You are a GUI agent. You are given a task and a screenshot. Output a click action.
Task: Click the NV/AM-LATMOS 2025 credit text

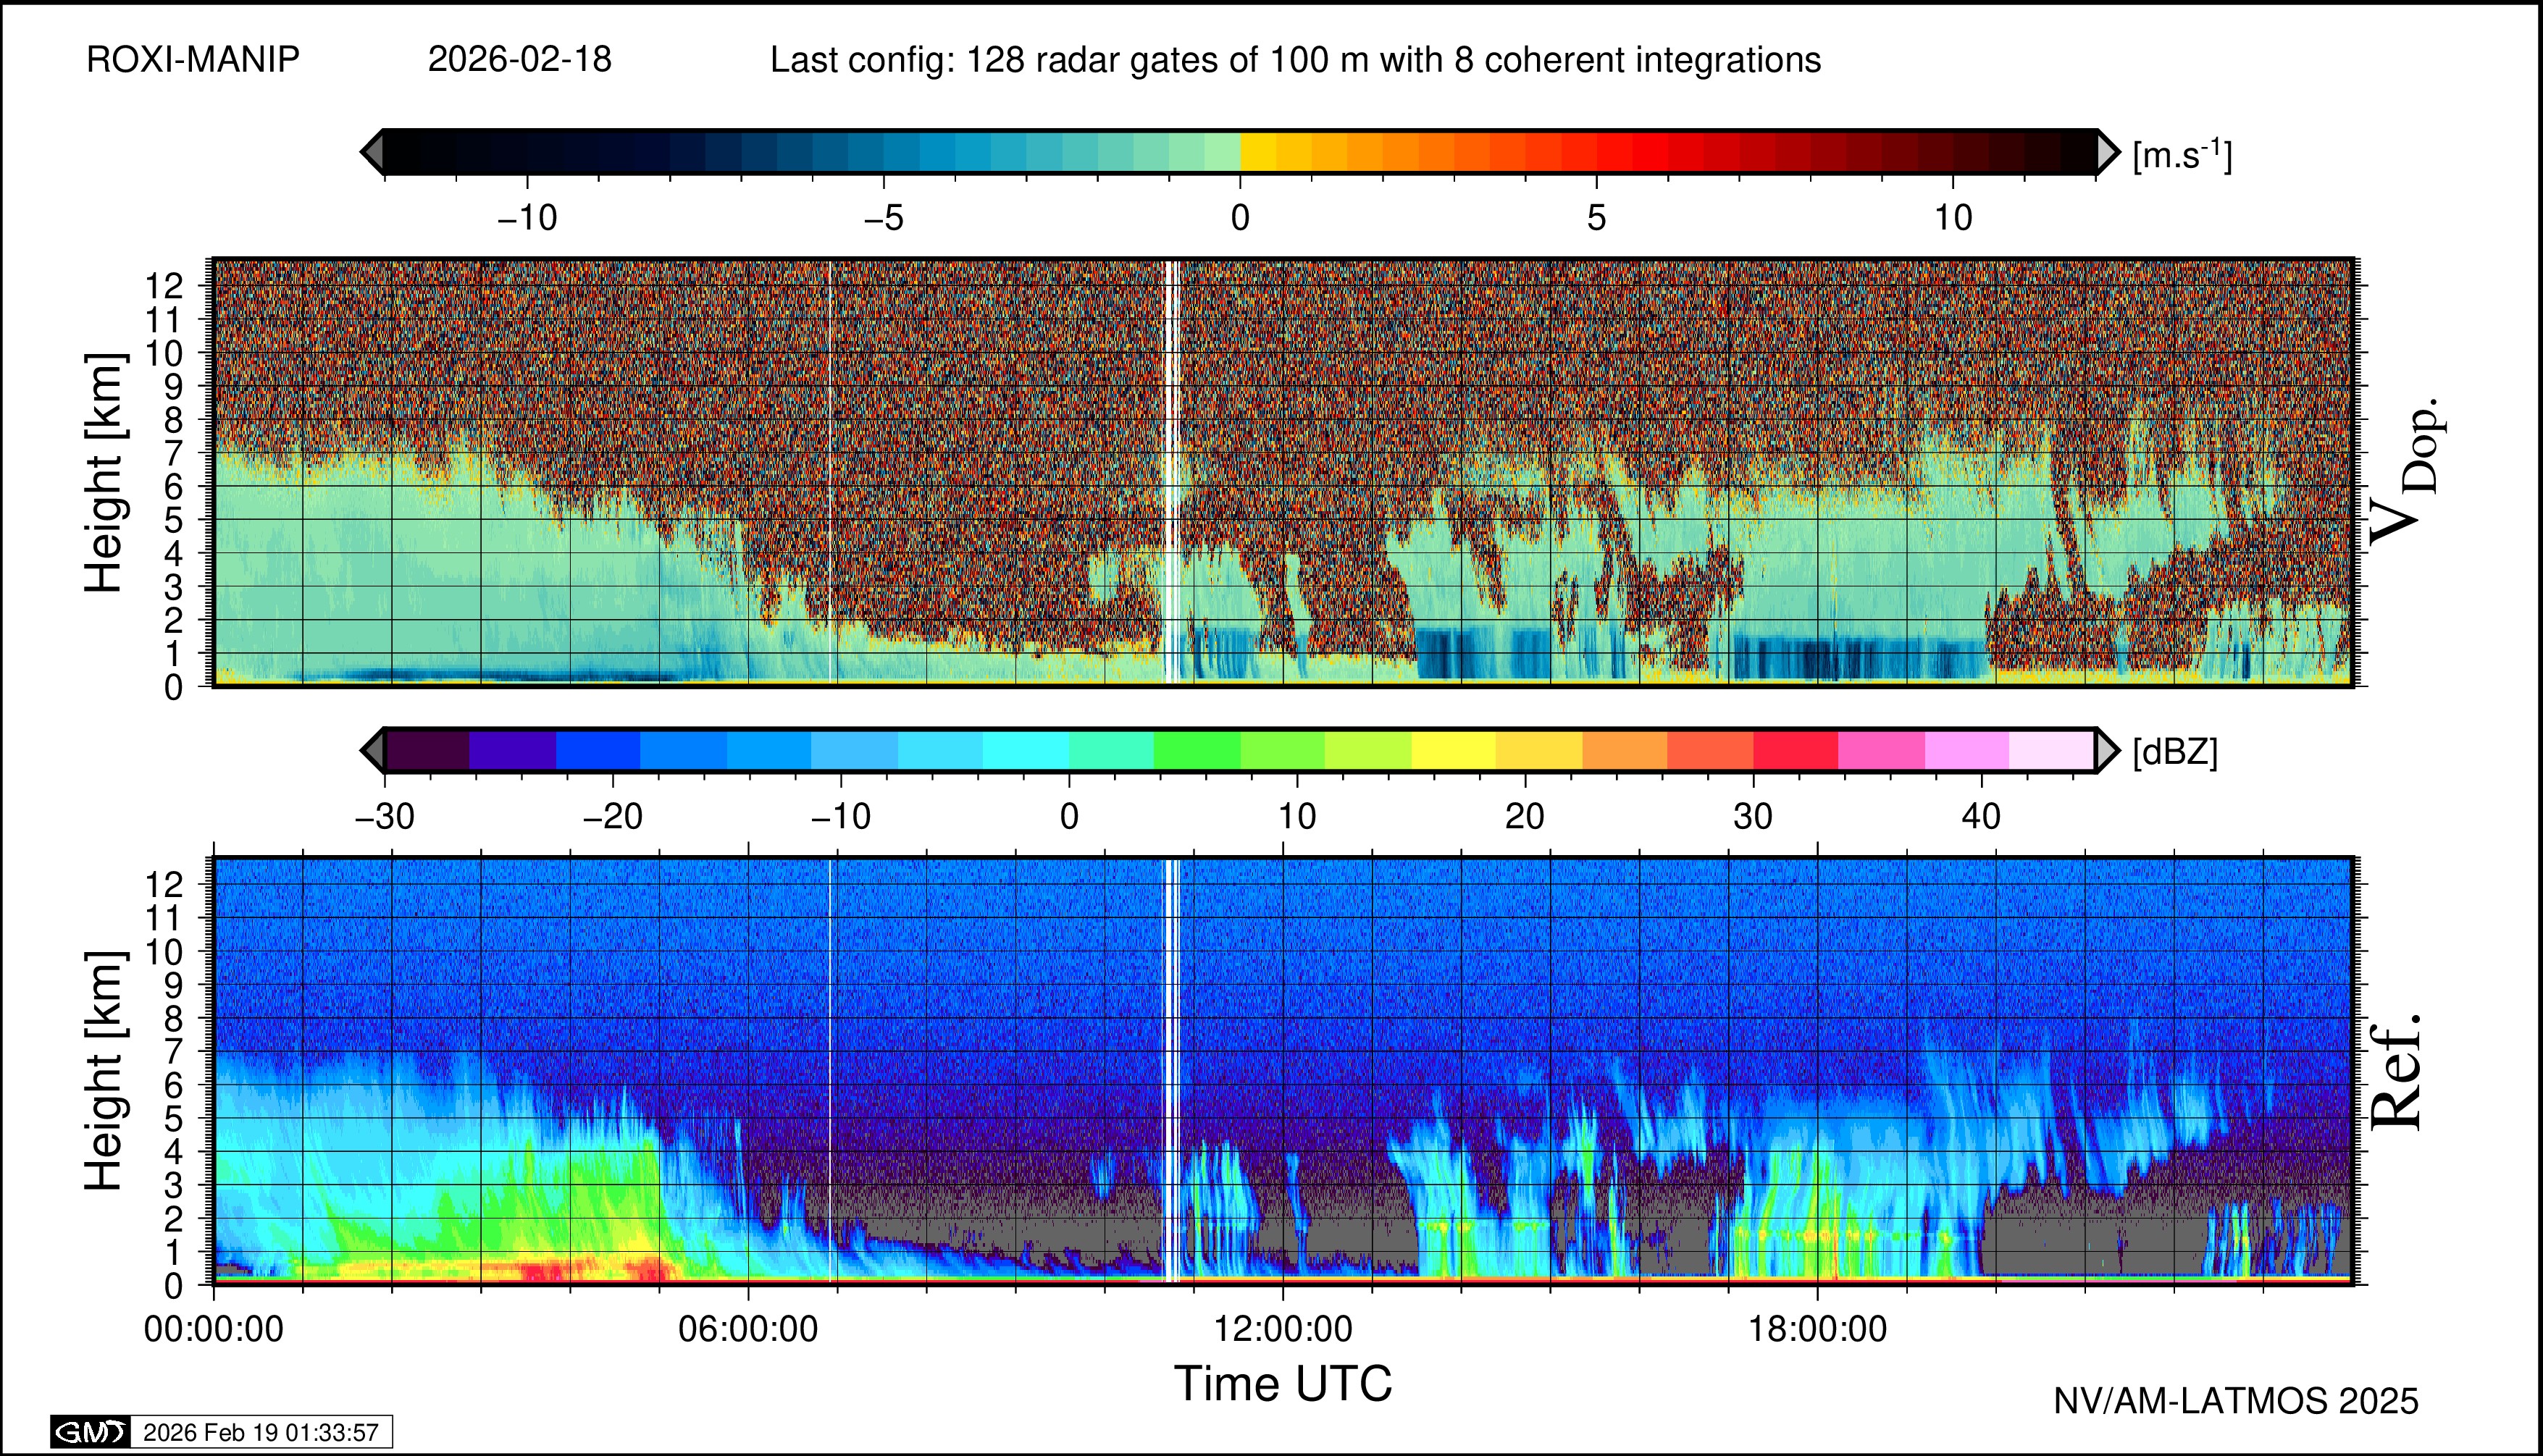tap(2236, 1401)
